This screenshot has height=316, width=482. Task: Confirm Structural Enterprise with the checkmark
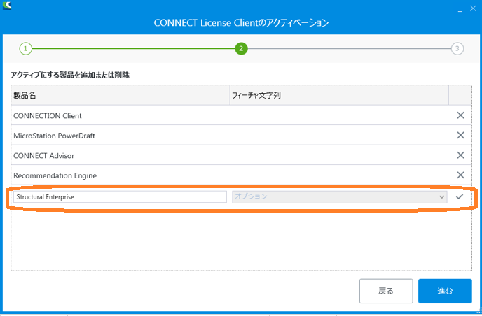click(460, 196)
